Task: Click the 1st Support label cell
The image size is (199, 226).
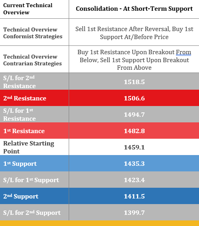Action: pyautogui.click(x=34, y=163)
